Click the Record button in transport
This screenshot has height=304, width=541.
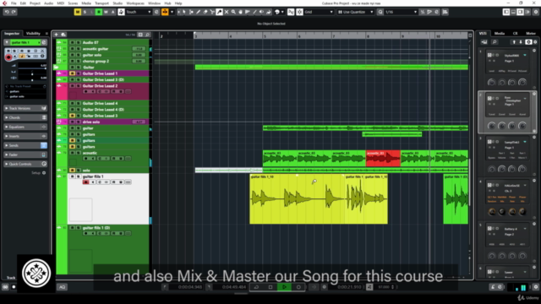[x=298, y=287]
